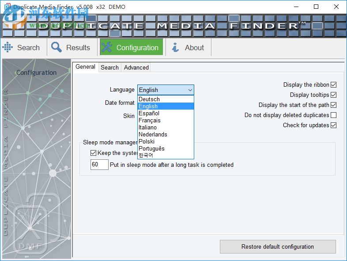This screenshot has width=347, height=261.
Task: Click the Results magnifier icon
Action: (x=57, y=47)
